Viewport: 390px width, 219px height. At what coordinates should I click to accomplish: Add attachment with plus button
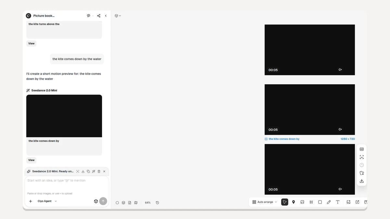click(31, 201)
